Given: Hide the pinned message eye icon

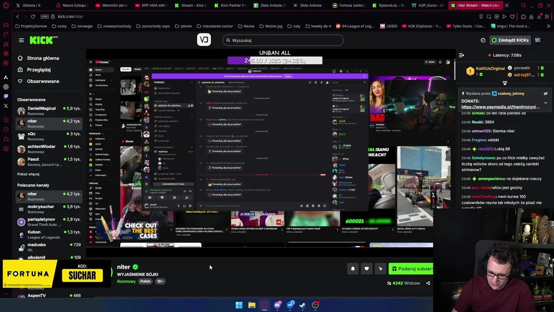Looking at the screenshot, I should [x=545, y=94].
